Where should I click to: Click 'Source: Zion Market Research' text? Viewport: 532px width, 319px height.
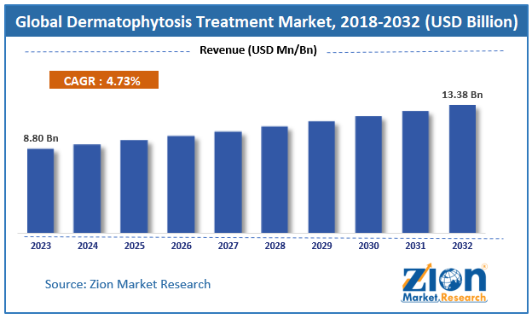[128, 284]
